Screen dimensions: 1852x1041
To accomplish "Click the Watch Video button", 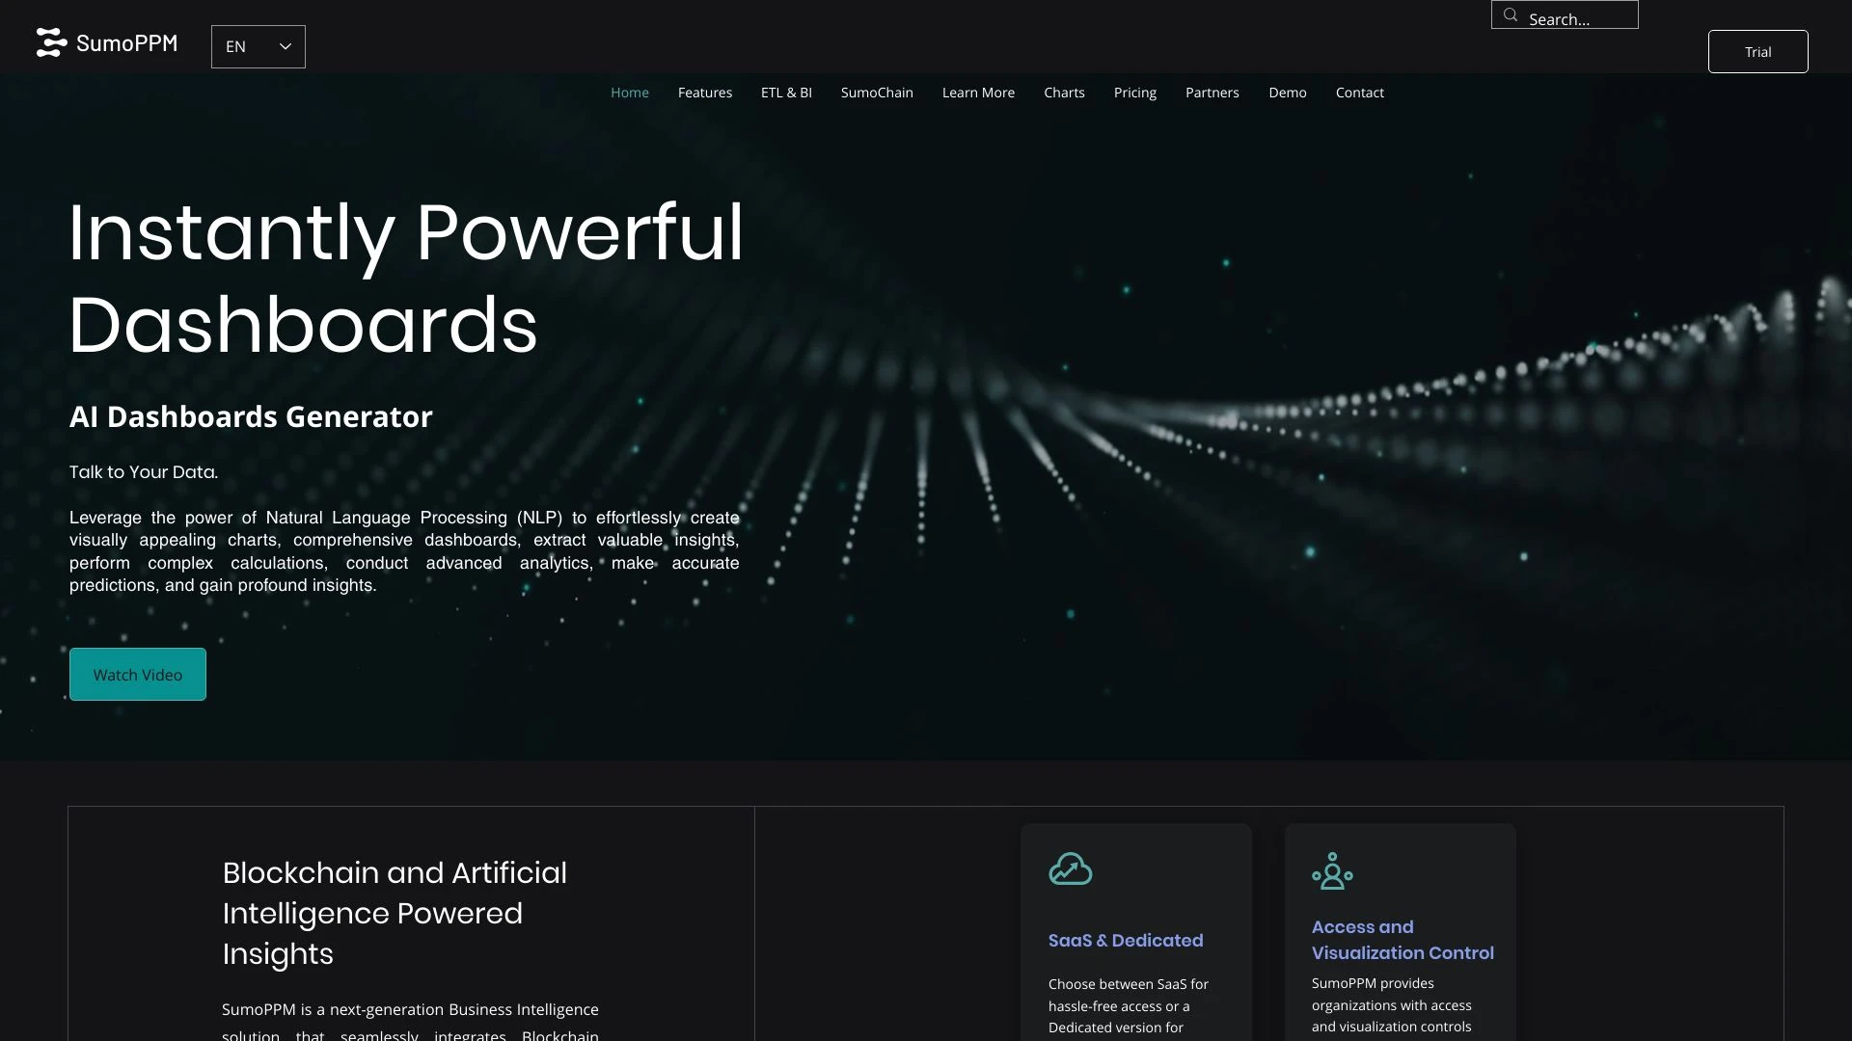I will (137, 674).
